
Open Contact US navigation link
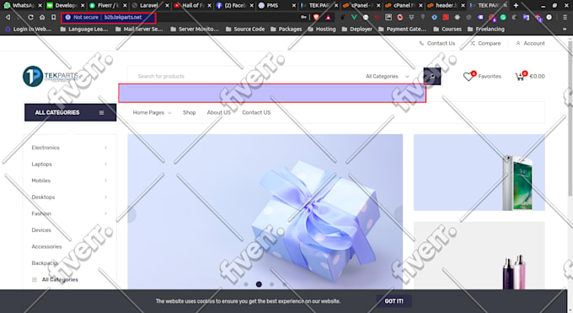click(256, 112)
